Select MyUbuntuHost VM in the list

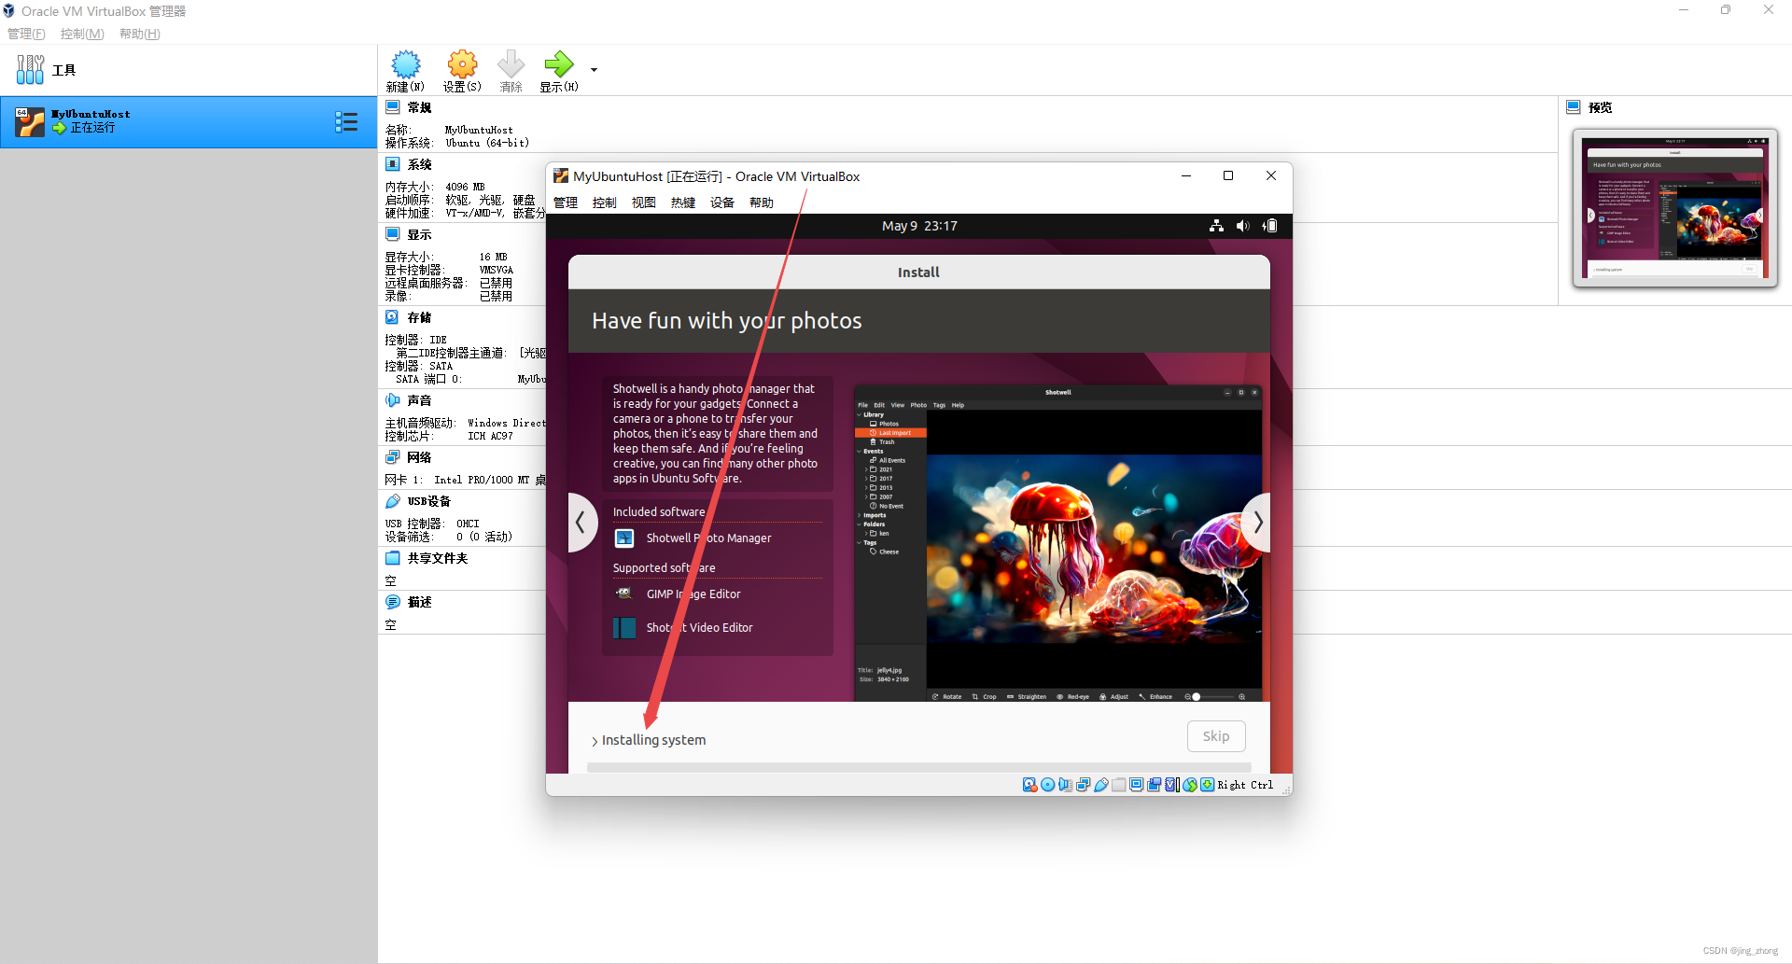coord(188,122)
